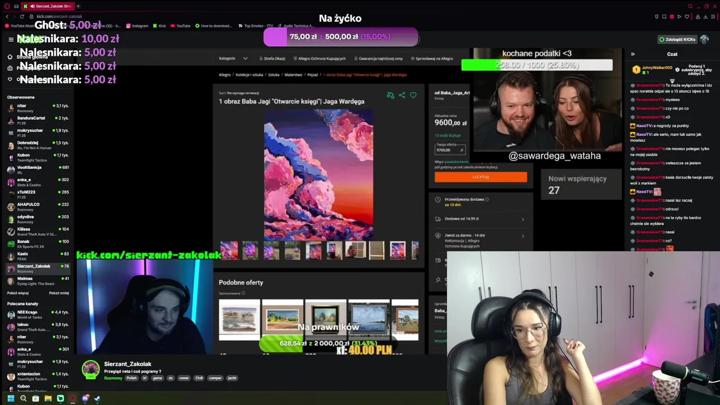Open Windows taskbar search

click(x=23, y=398)
